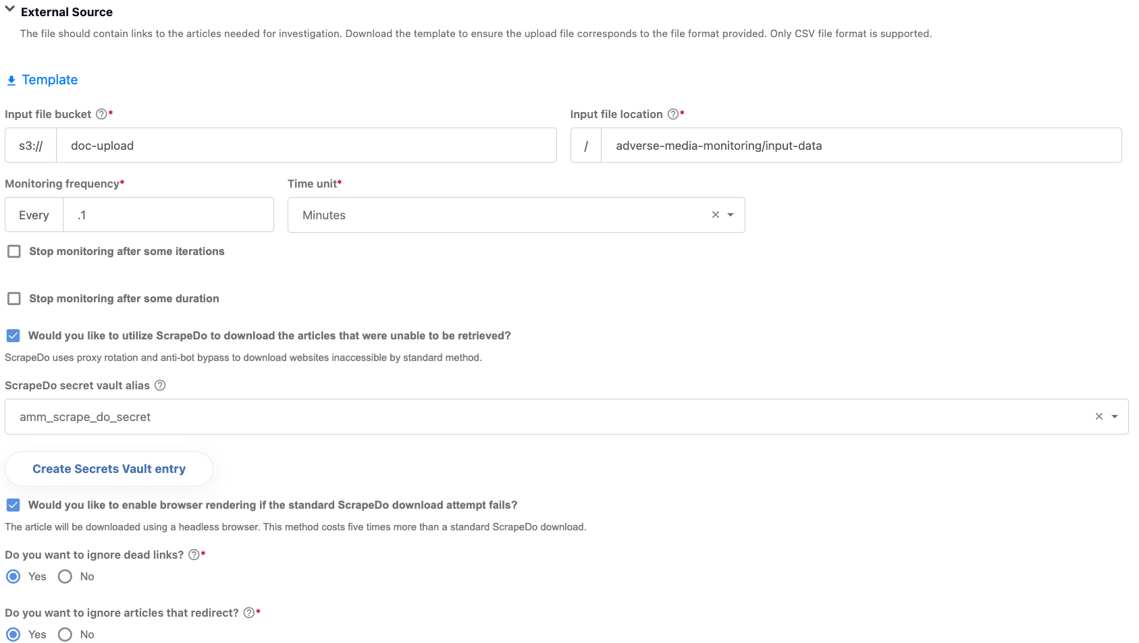
Task: Select No for ignoring redirecting articles
Action: (x=65, y=634)
